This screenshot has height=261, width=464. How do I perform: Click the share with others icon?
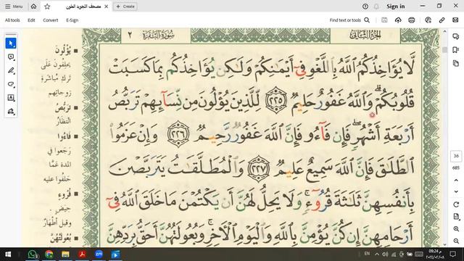(428, 20)
